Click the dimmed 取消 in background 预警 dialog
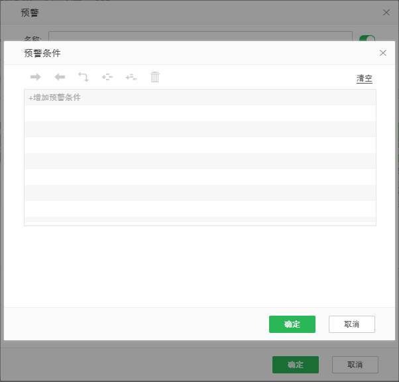The width and height of the screenshot is (399, 382). 355,365
